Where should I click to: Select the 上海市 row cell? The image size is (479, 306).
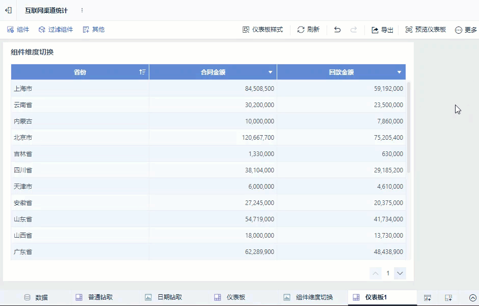(80, 89)
